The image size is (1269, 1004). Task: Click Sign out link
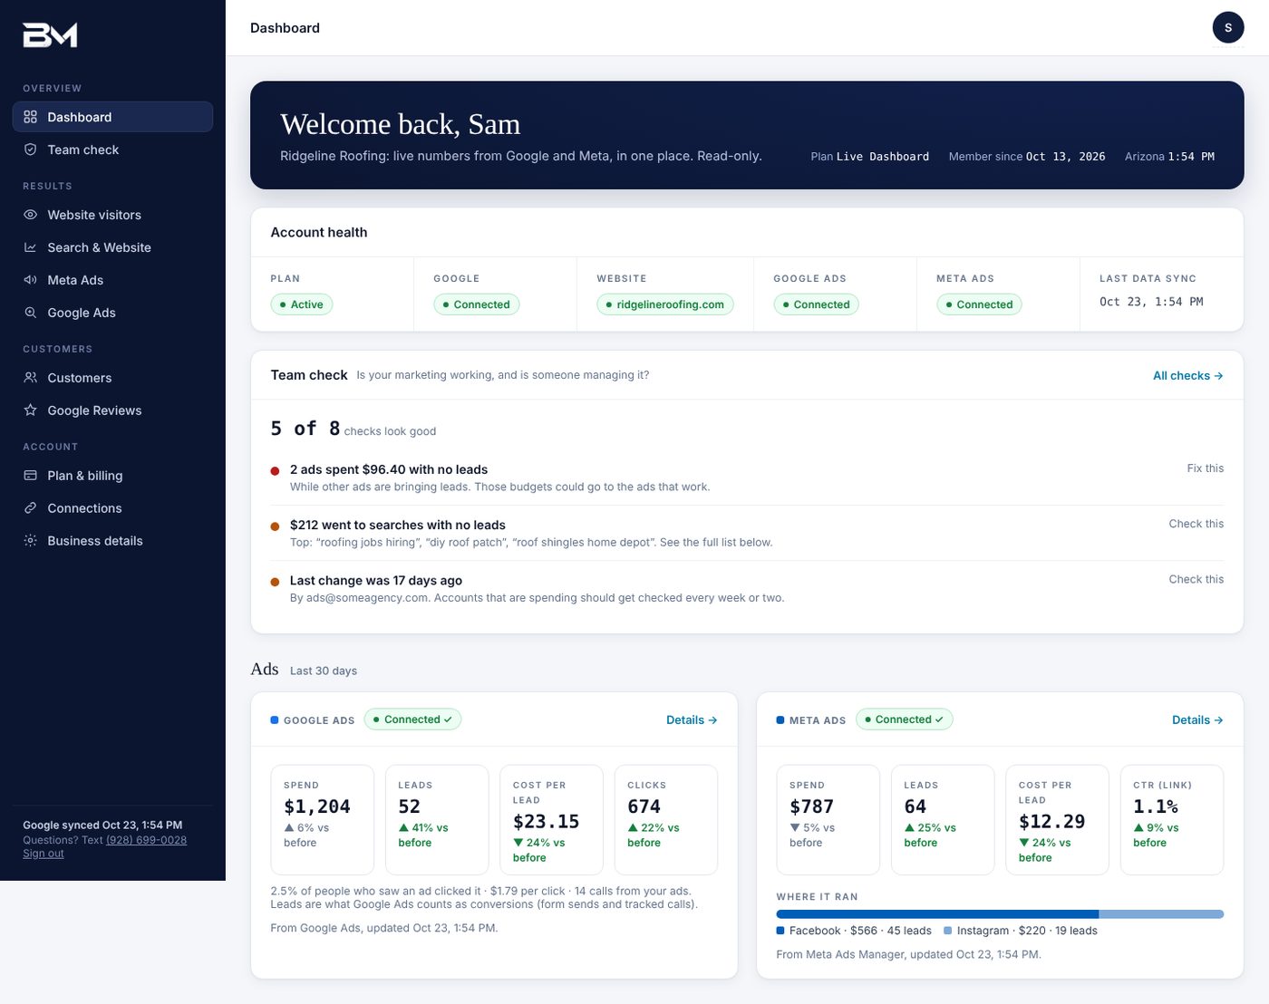44,854
